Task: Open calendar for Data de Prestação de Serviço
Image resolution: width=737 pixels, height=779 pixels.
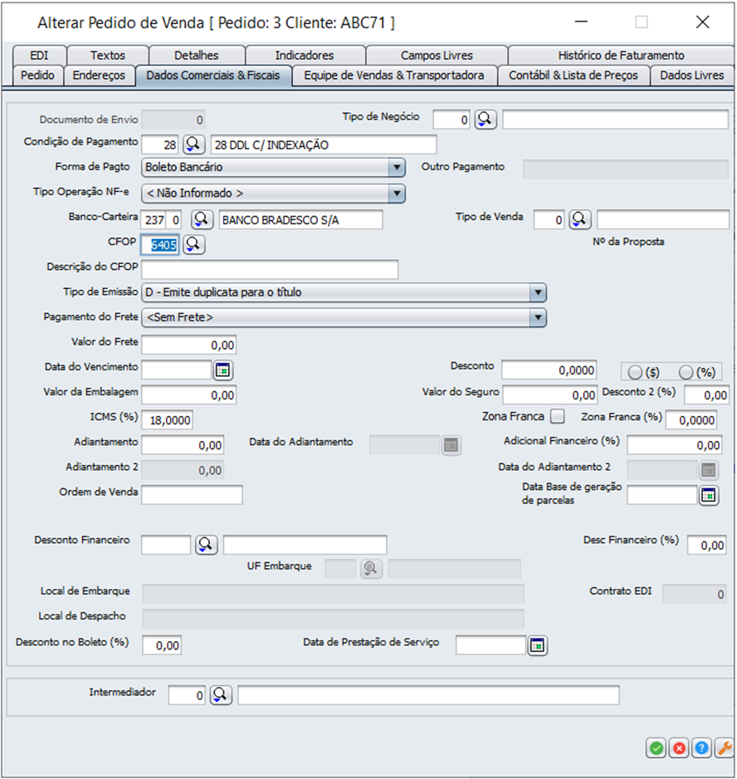Action: pyautogui.click(x=538, y=645)
